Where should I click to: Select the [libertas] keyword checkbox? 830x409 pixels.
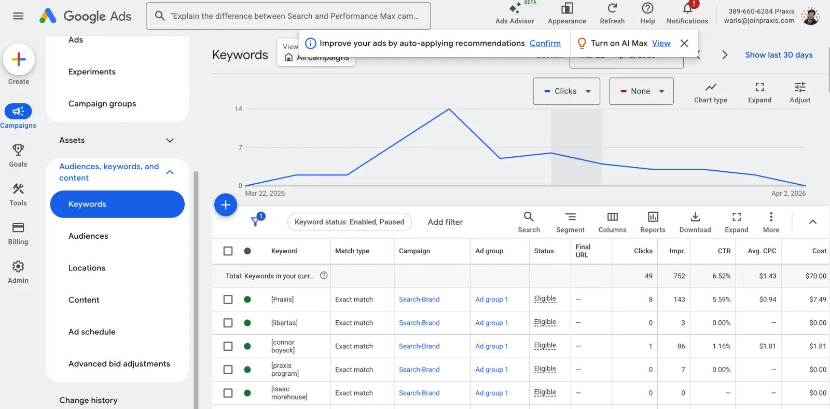228,323
